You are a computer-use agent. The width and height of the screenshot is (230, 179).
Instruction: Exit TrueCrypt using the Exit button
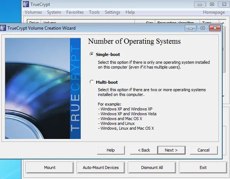pyautogui.click(x=203, y=168)
